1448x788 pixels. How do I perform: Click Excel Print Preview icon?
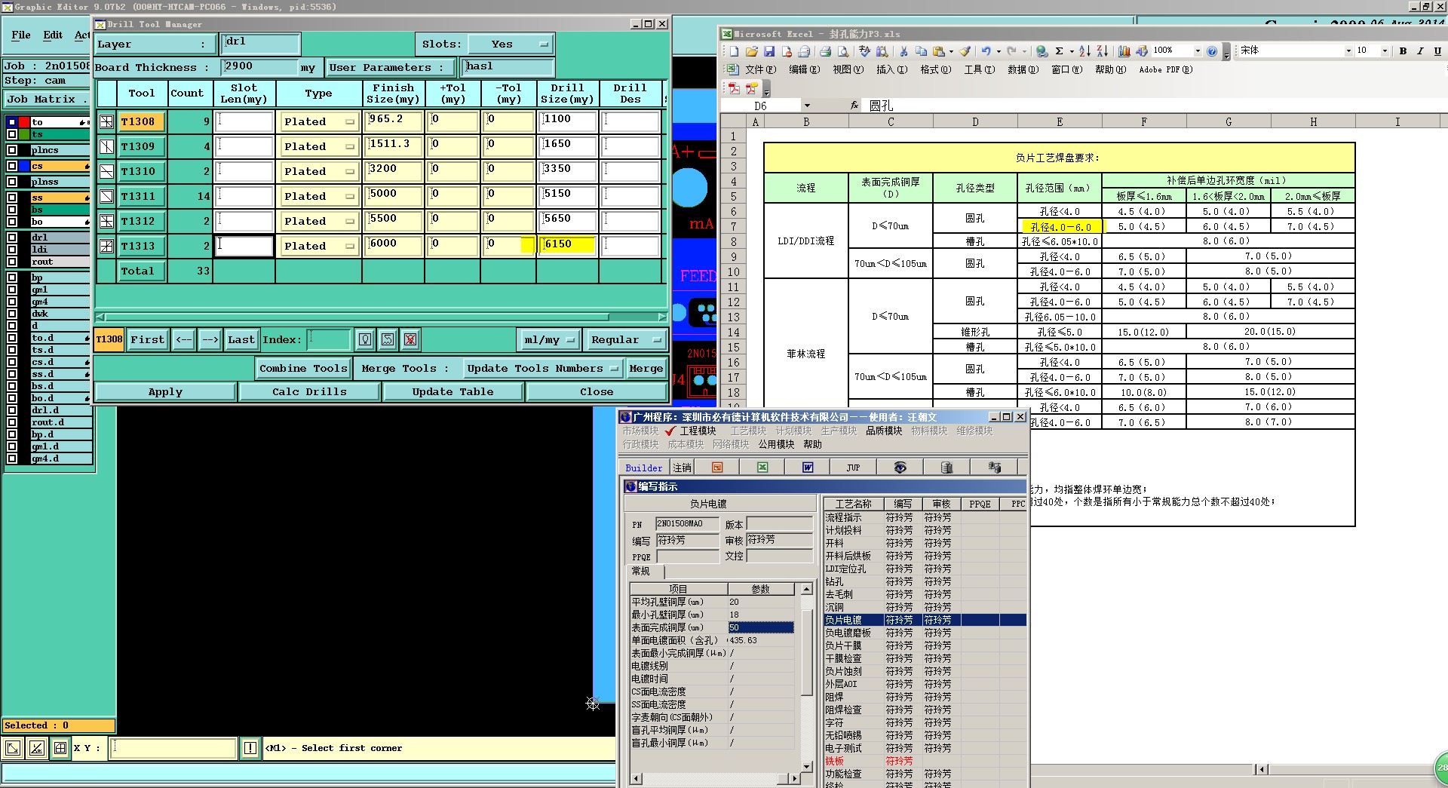[843, 51]
